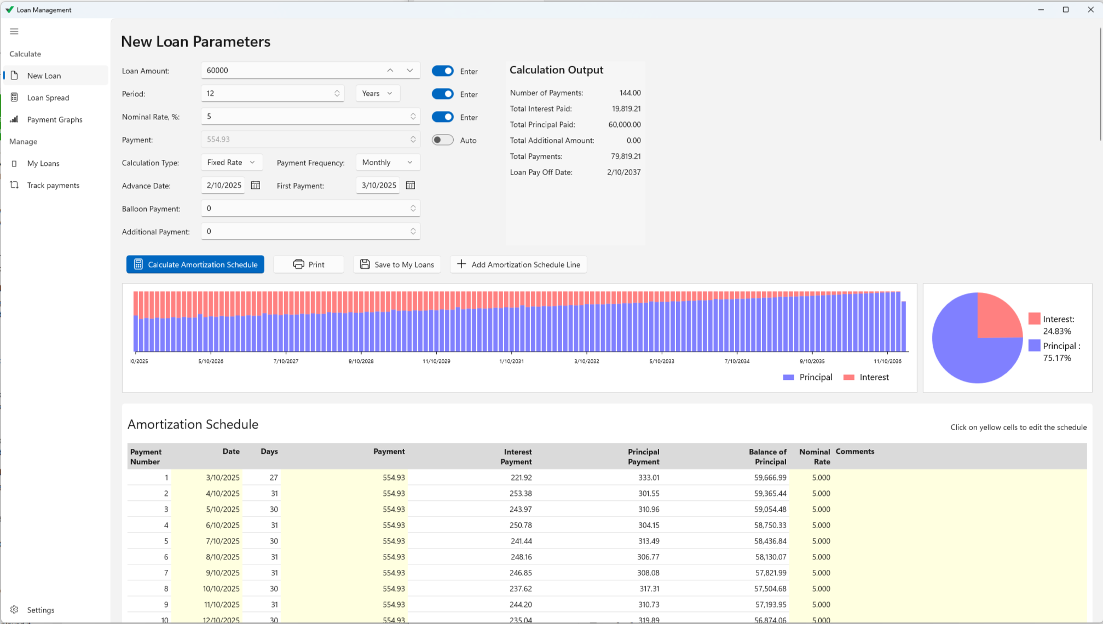Open the First Payment calendar icon
This screenshot has width=1103, height=624.
411,185
